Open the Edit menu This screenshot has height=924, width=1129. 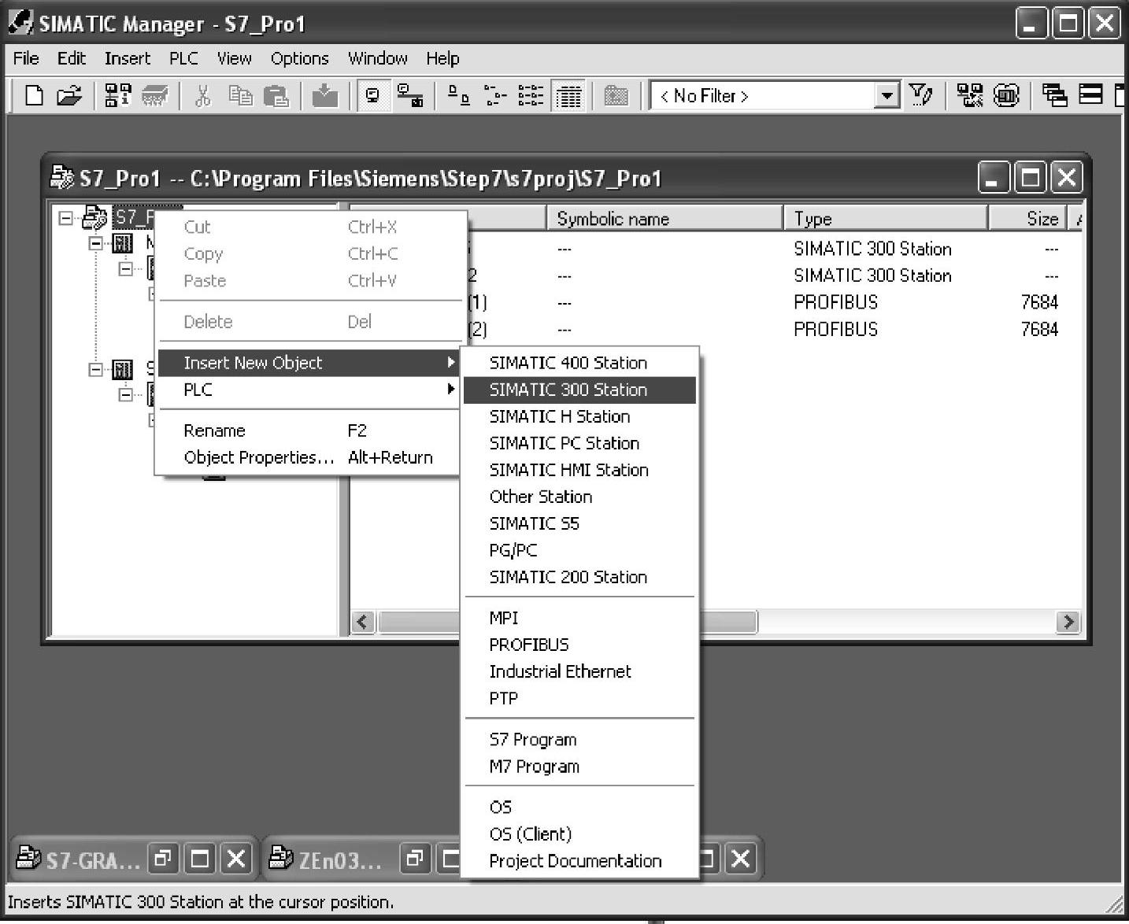71,58
